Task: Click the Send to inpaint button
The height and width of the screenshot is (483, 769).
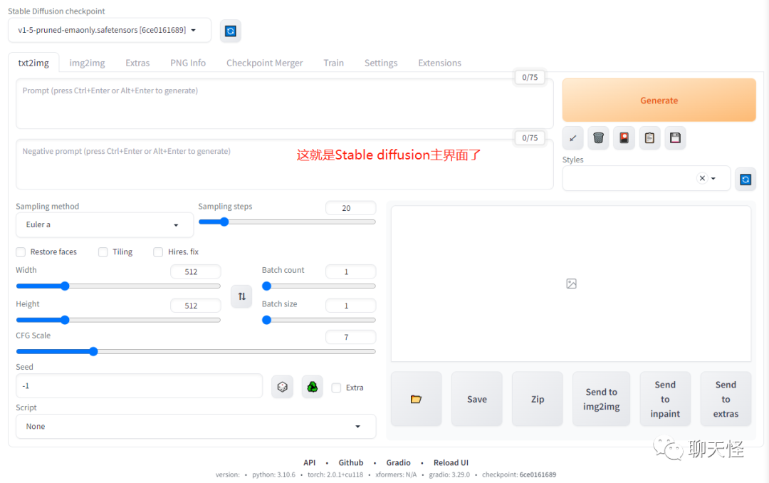Action: click(x=665, y=398)
